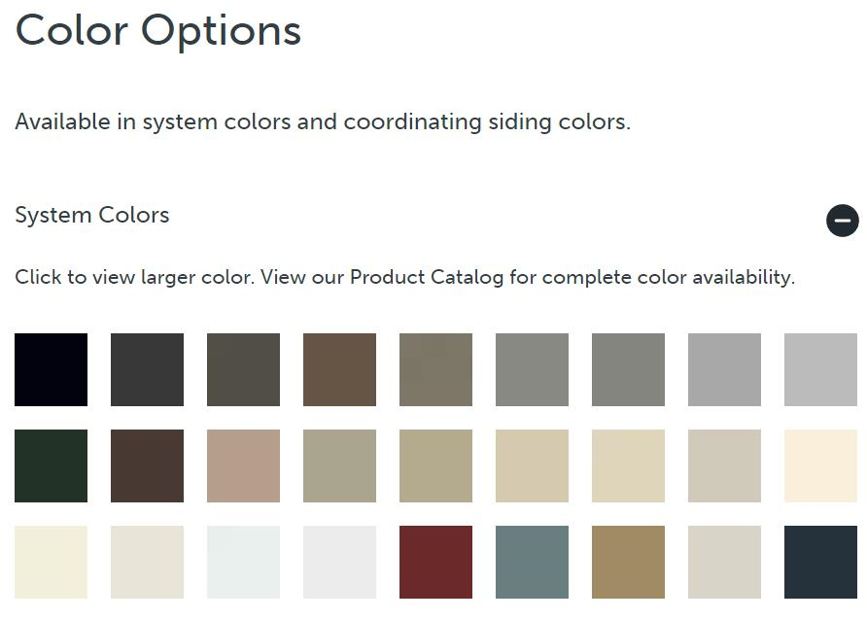This screenshot has height=620, width=867.
Task: Select the dark red color swatch
Action: (435, 562)
